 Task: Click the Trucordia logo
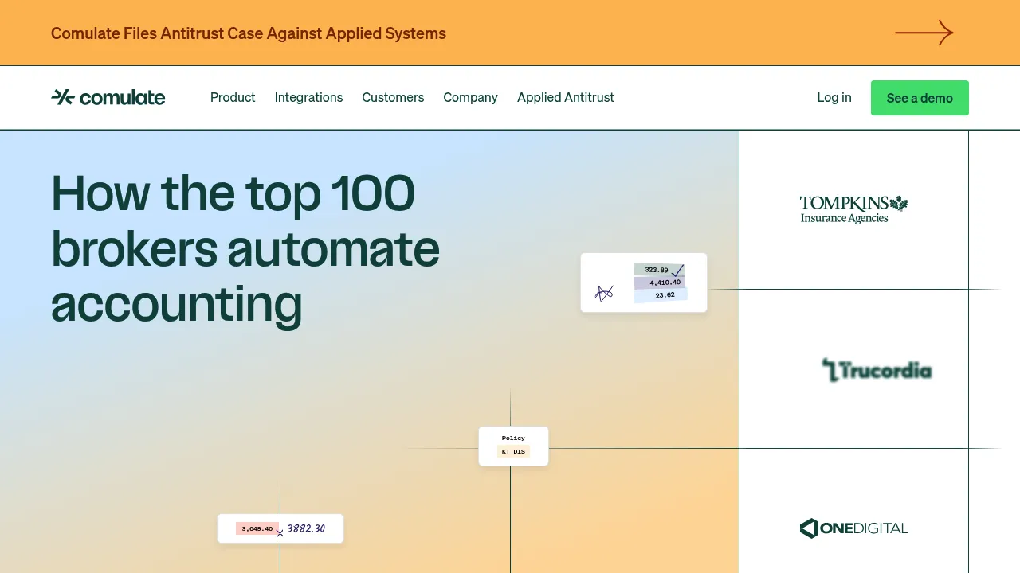[x=877, y=370]
